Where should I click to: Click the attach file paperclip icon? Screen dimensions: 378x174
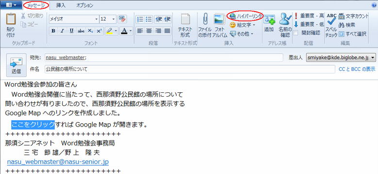coord(205,19)
